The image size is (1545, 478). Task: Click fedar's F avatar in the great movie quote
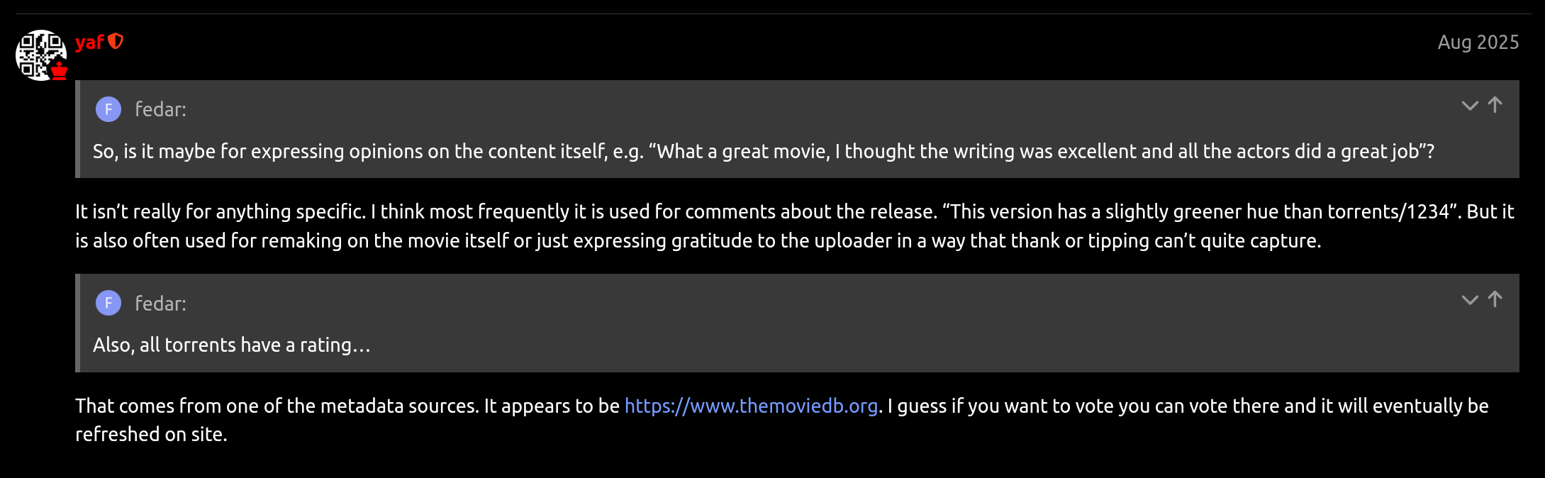pos(108,109)
